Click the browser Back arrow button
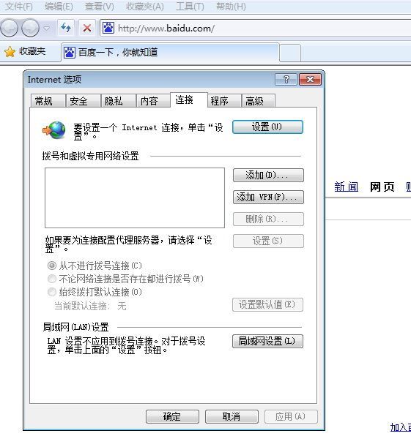The image size is (411, 436). tap(10, 28)
